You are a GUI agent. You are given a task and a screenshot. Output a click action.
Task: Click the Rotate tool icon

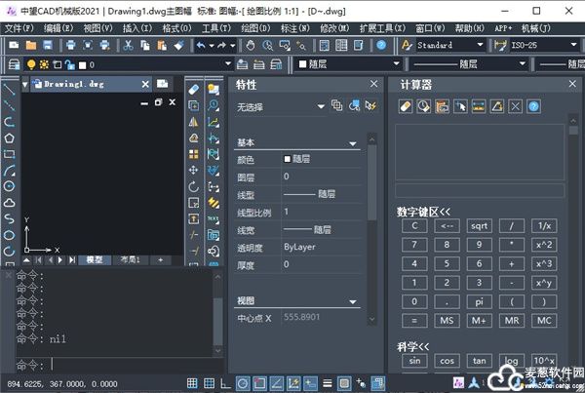pos(194,186)
